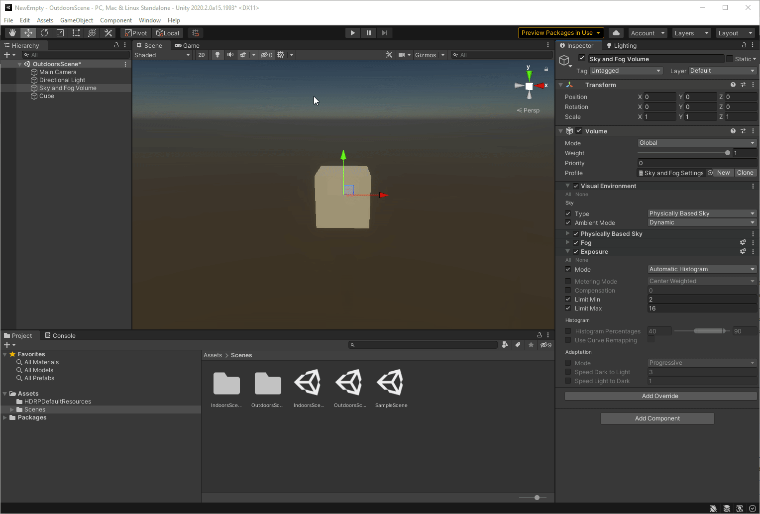Disable the Volume component checkbox
This screenshot has height=514, width=760.
[579, 131]
